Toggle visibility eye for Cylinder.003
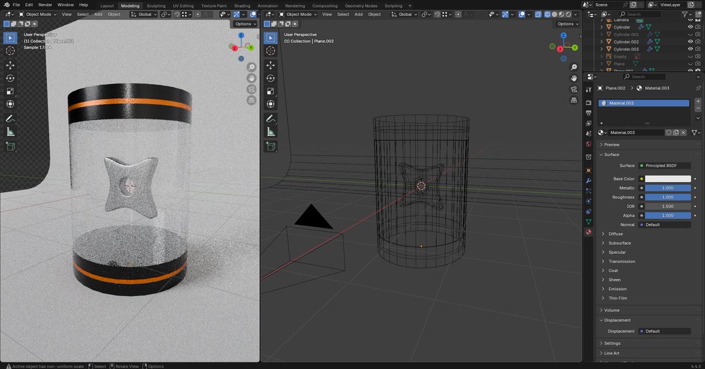Image resolution: width=705 pixels, height=369 pixels. click(690, 49)
